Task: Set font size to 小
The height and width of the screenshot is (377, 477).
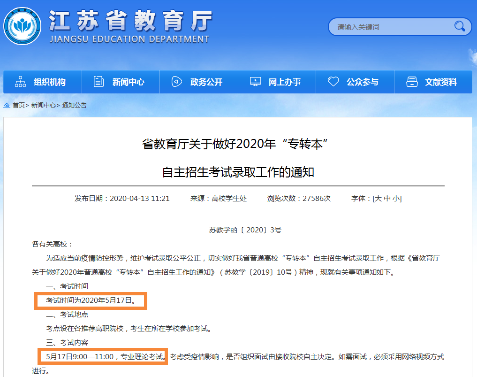Action: click(396, 199)
